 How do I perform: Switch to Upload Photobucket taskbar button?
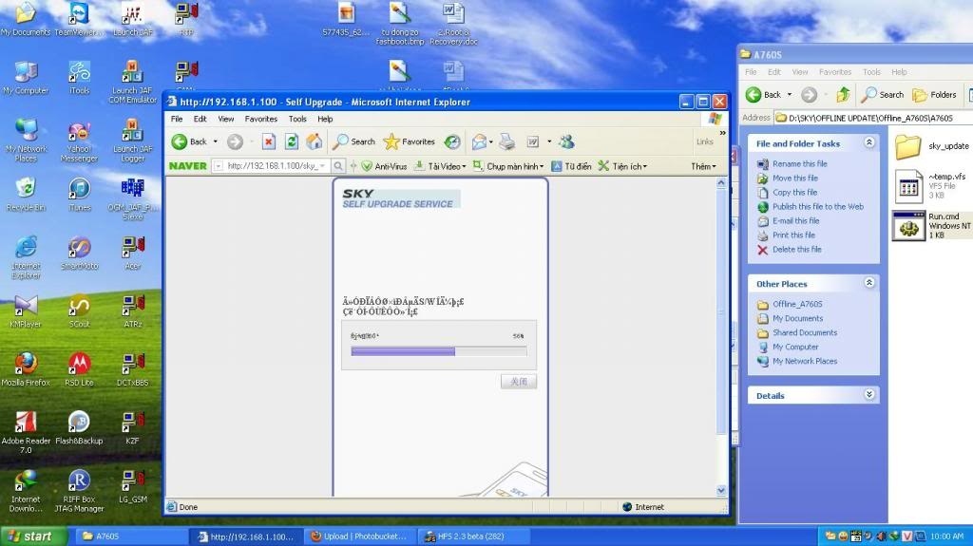pyautogui.click(x=361, y=537)
